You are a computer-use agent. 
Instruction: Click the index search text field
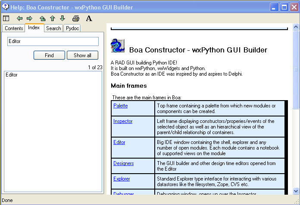click(53, 41)
